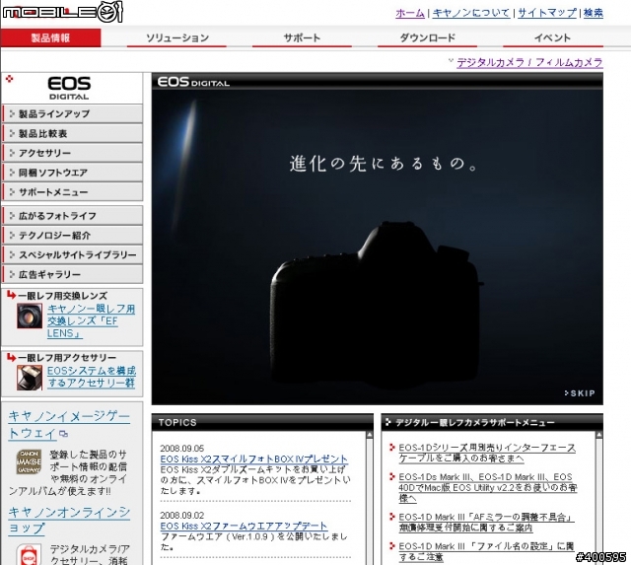Open EOS Kiss X2ファームウエアアップデート link
This screenshot has width=631, height=565.
244,526
